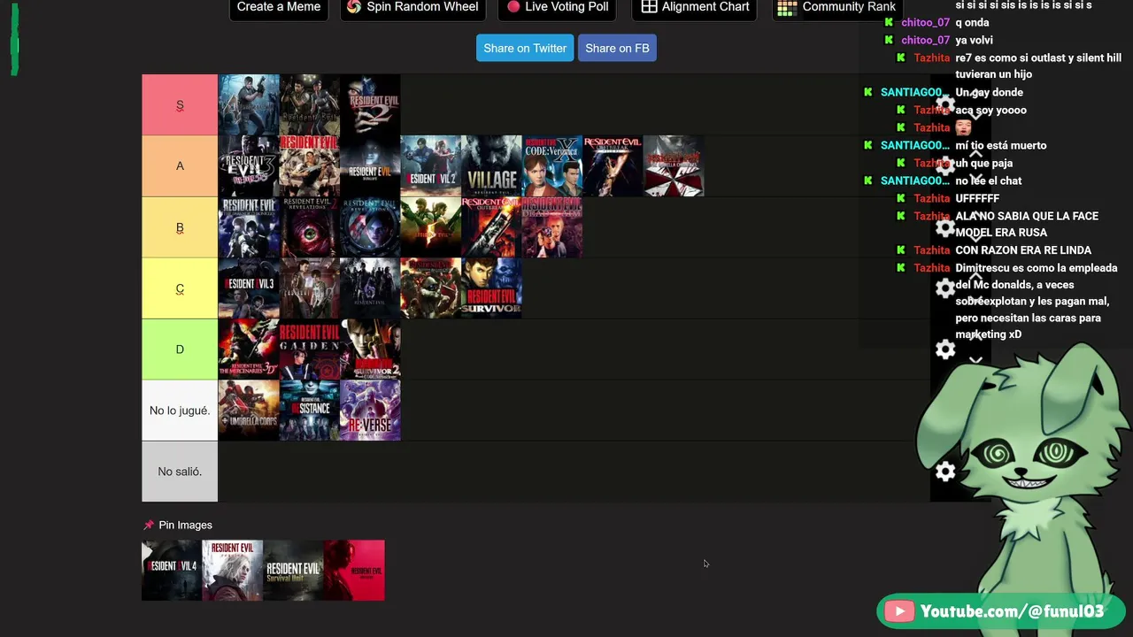
Task: Select the 'No lo jugué.' tier label
Action: (180, 410)
